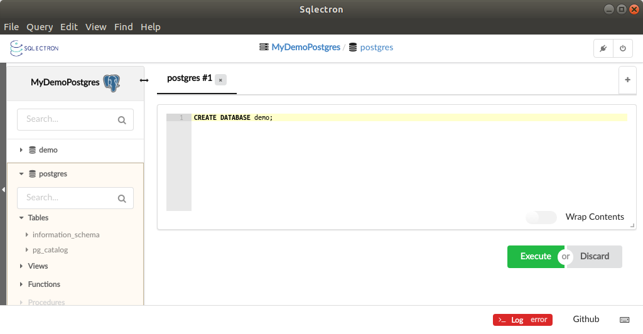Click the power disconnect icon

[622, 48]
